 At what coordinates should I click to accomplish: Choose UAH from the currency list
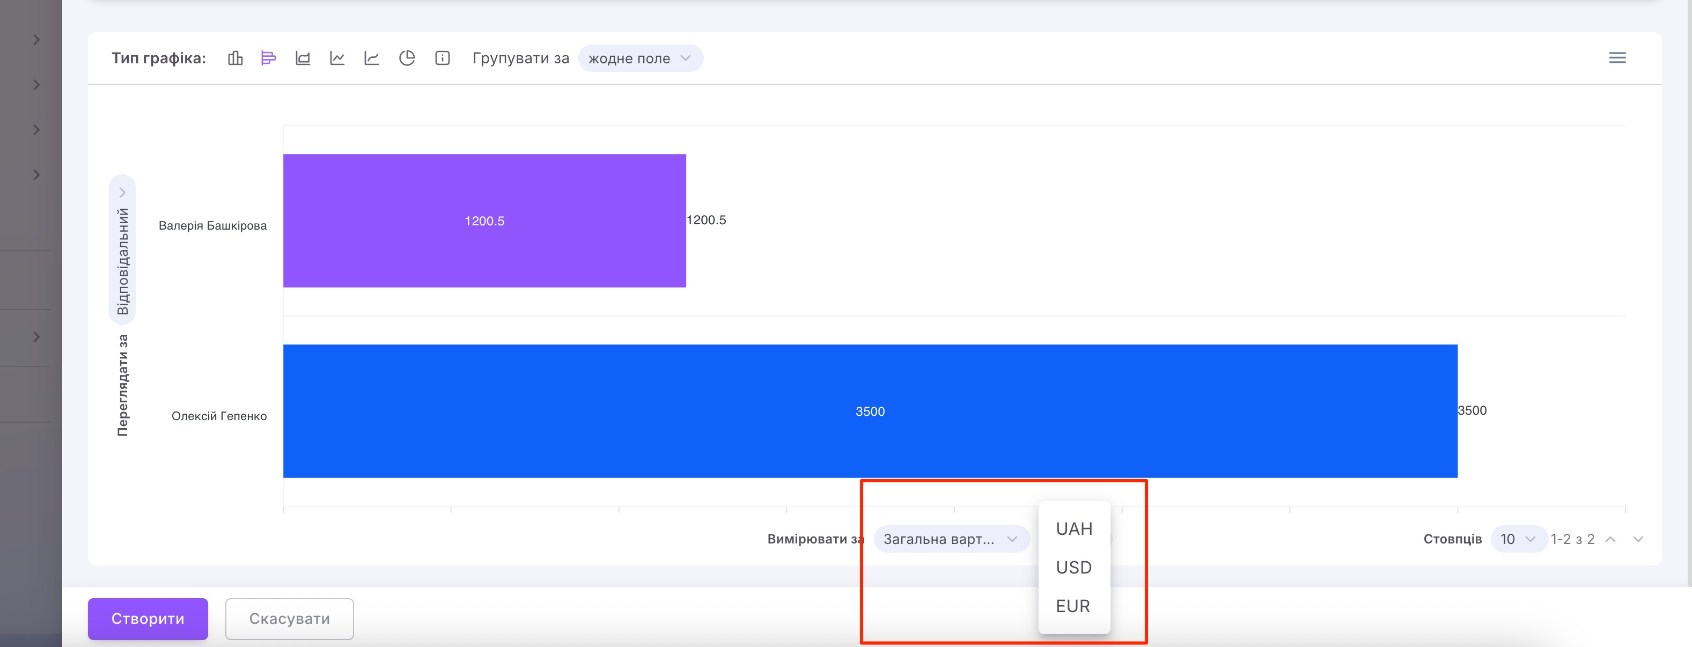[x=1074, y=529]
